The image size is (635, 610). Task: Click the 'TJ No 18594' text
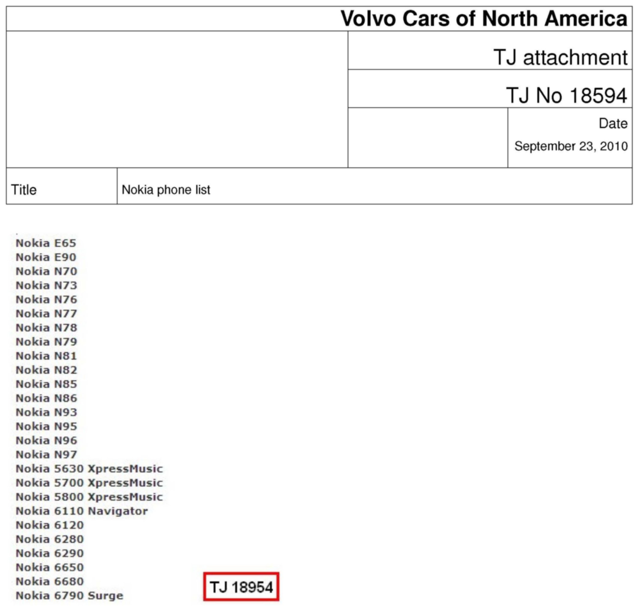pos(567,95)
